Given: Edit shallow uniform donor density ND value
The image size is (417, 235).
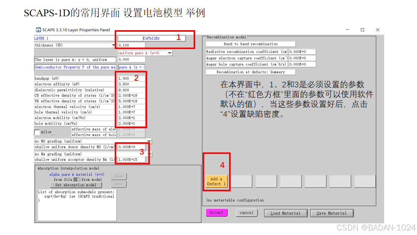Looking at the screenshot, I should tap(131, 147).
